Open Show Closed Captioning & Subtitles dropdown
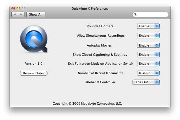 148,55
